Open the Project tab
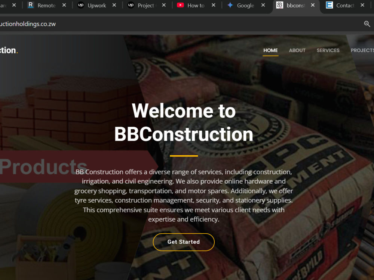 click(x=146, y=5)
